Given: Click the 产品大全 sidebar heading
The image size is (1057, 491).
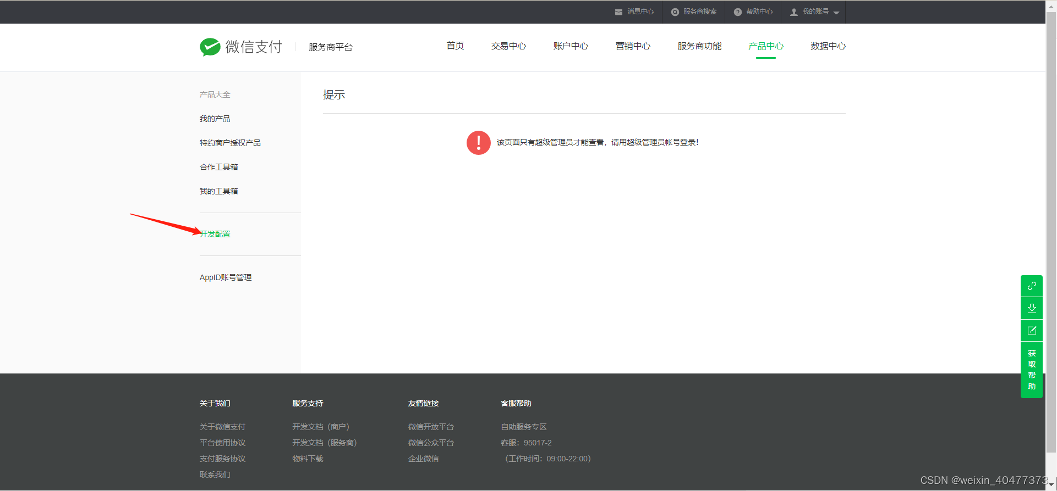Looking at the screenshot, I should pyautogui.click(x=215, y=94).
